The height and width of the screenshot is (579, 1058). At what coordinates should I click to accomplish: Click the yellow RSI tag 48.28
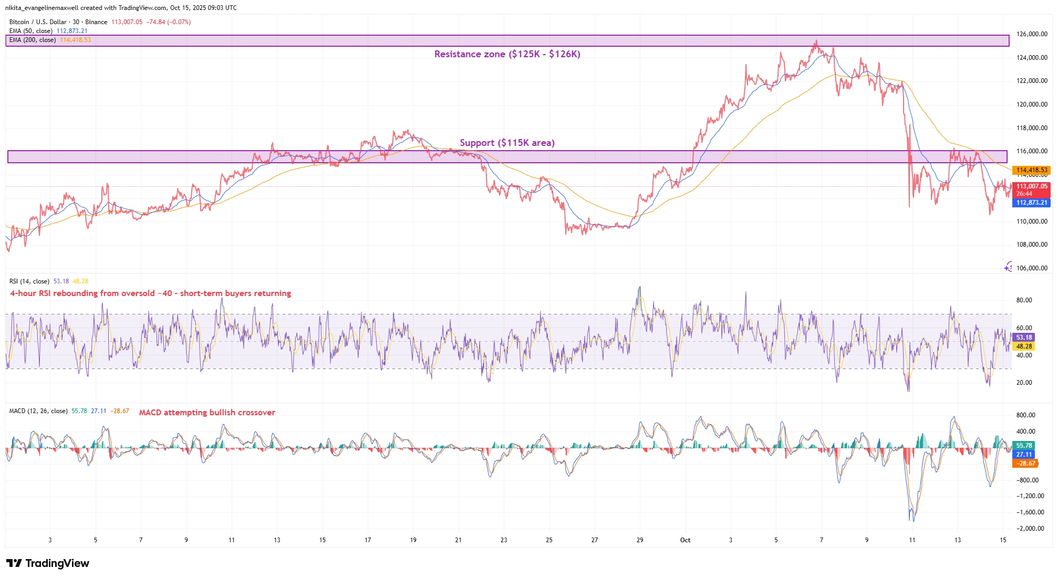click(1023, 346)
